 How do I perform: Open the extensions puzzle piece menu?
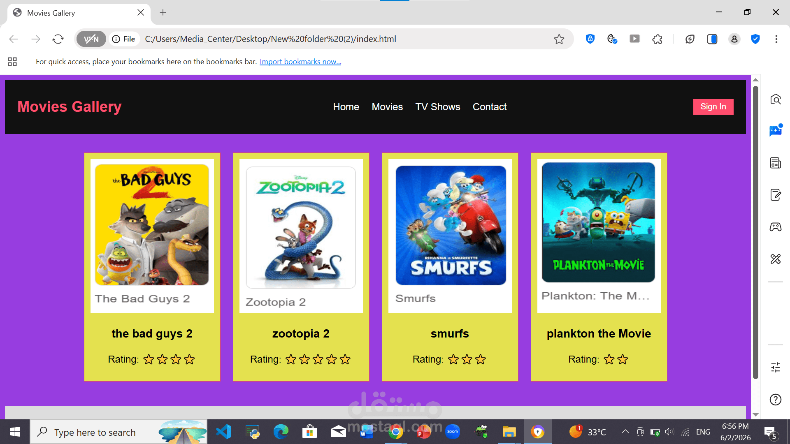click(657, 39)
